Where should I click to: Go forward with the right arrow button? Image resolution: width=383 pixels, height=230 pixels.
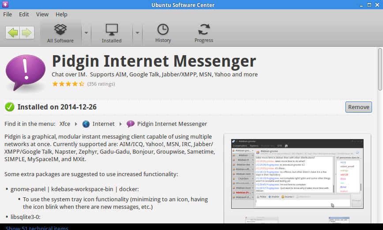[x=27, y=33]
